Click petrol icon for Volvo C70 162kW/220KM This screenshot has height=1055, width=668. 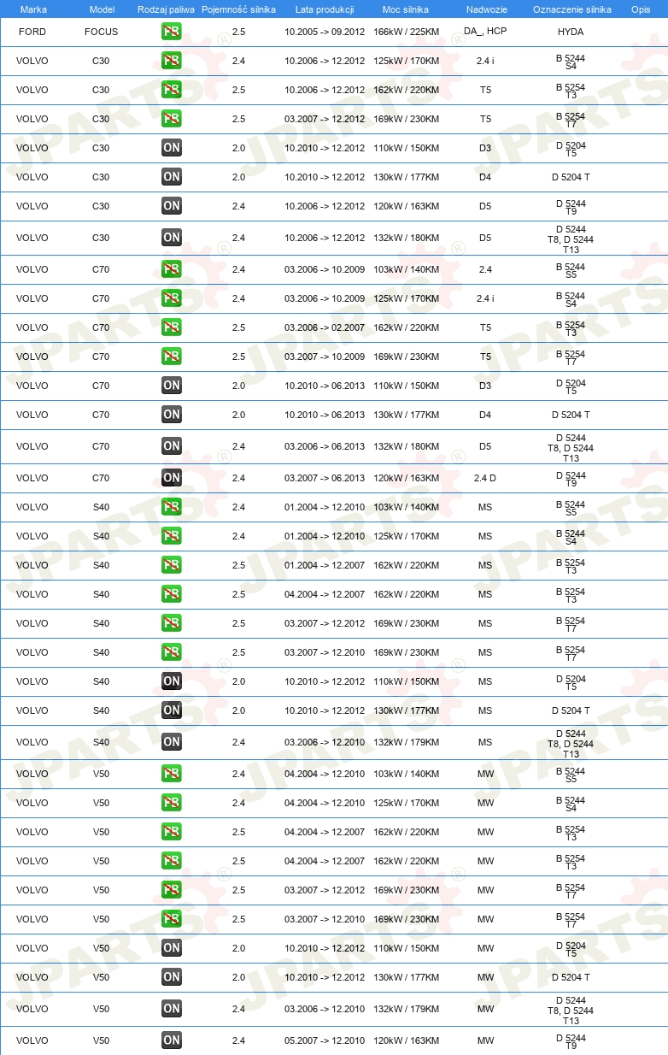click(x=172, y=327)
